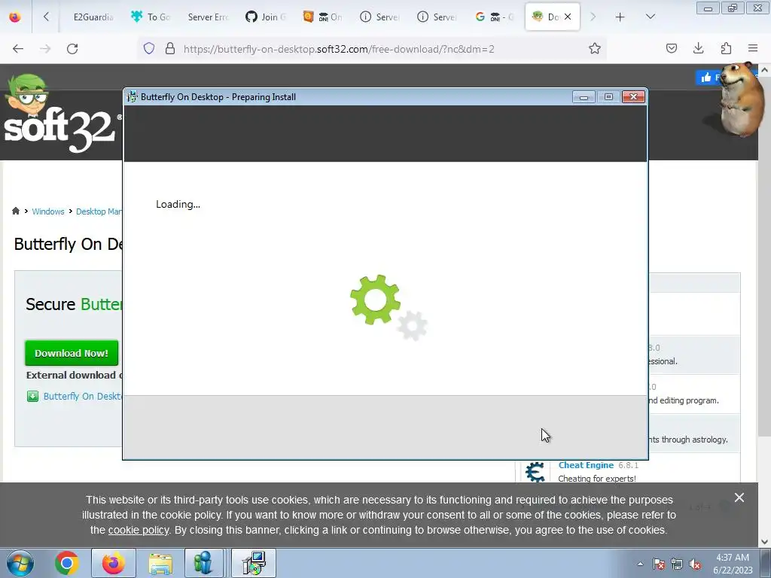771x578 pixels.
Task: Bookmark this page with the star
Action: coord(595,49)
